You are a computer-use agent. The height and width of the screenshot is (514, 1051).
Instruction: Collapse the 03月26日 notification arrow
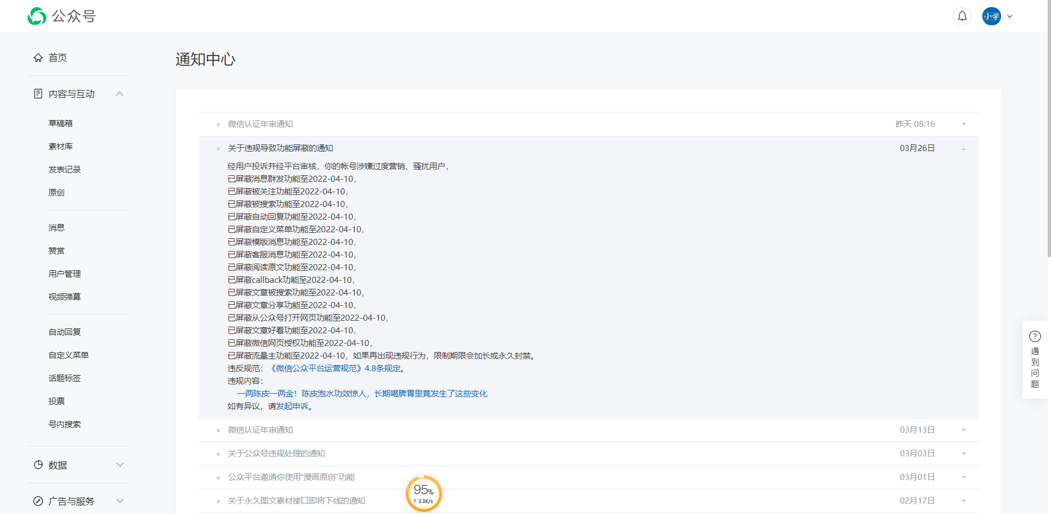click(x=964, y=148)
